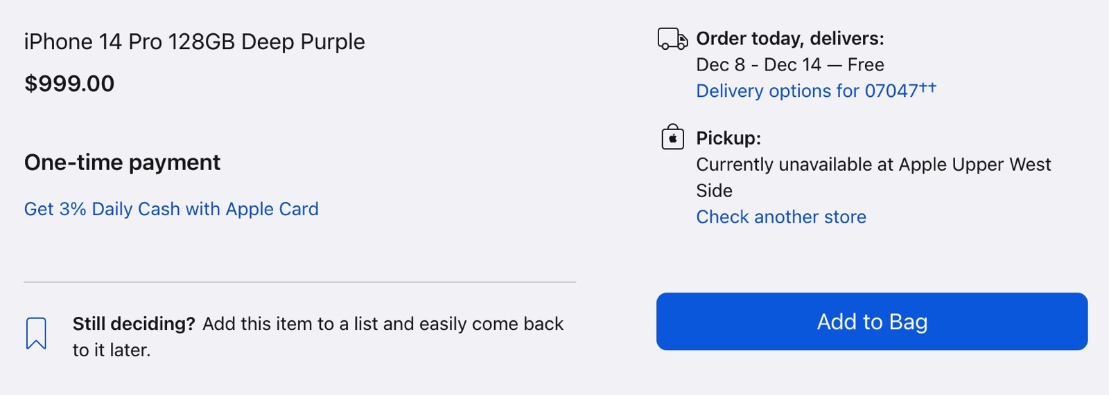Viewport: 1109px width, 395px height.
Task: Click "Currently unavailable at Apple Upper West" text
Action: pos(873,165)
